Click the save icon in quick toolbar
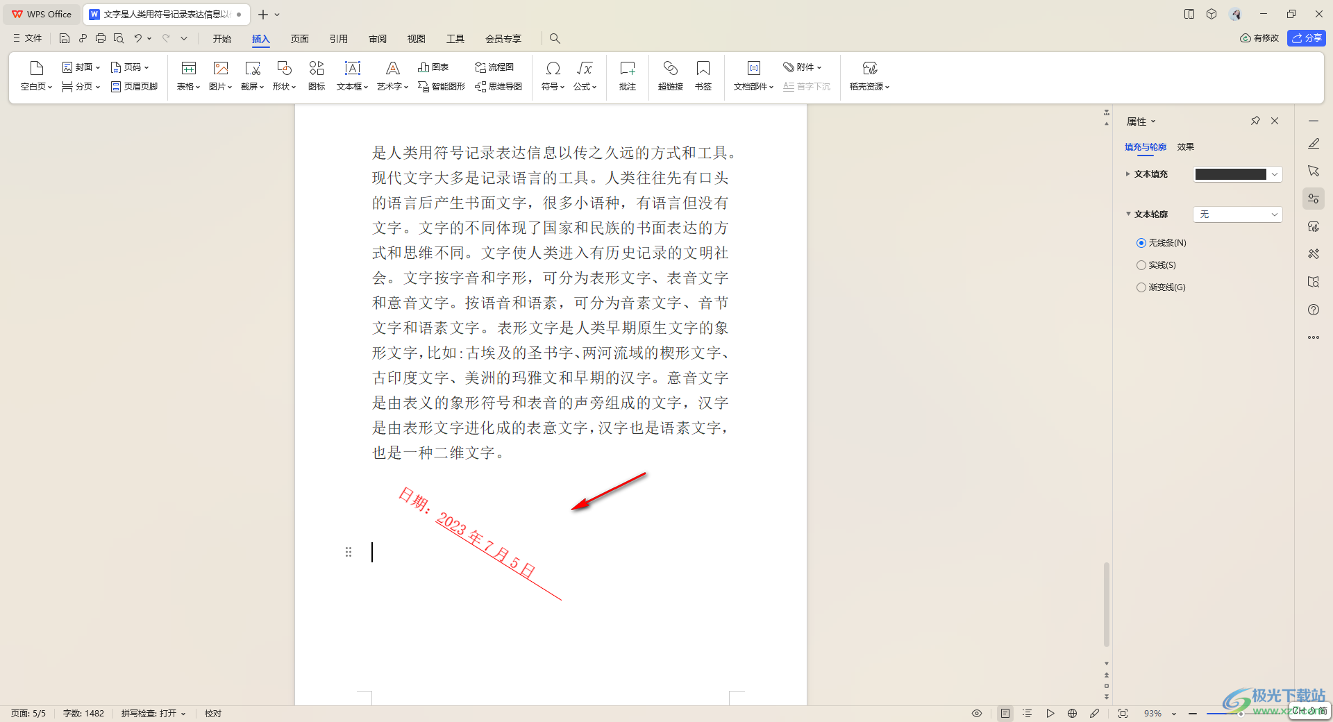Screen dimensions: 1333x722 pos(65,38)
